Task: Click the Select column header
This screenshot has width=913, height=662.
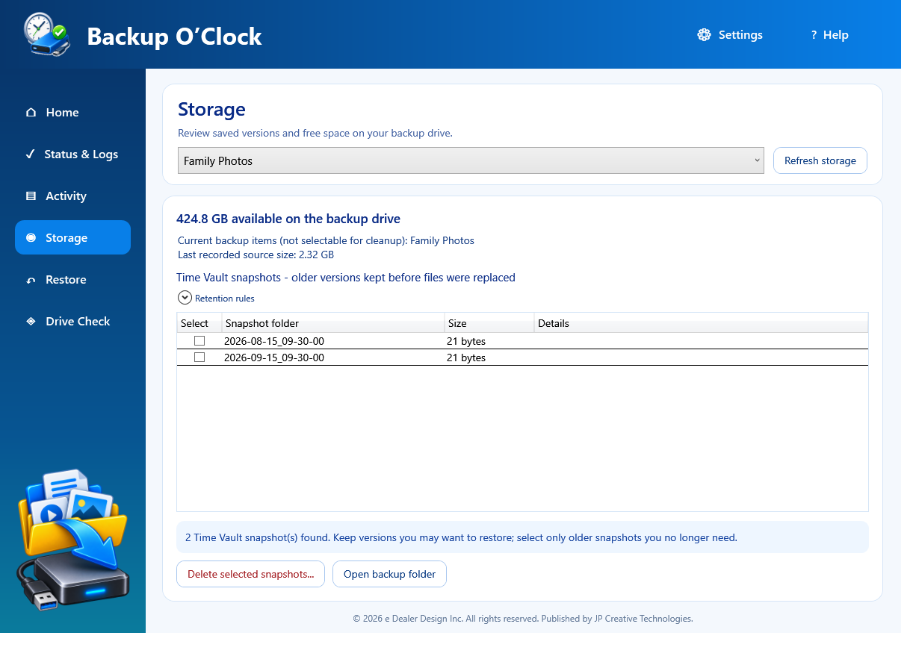Action: coord(199,323)
